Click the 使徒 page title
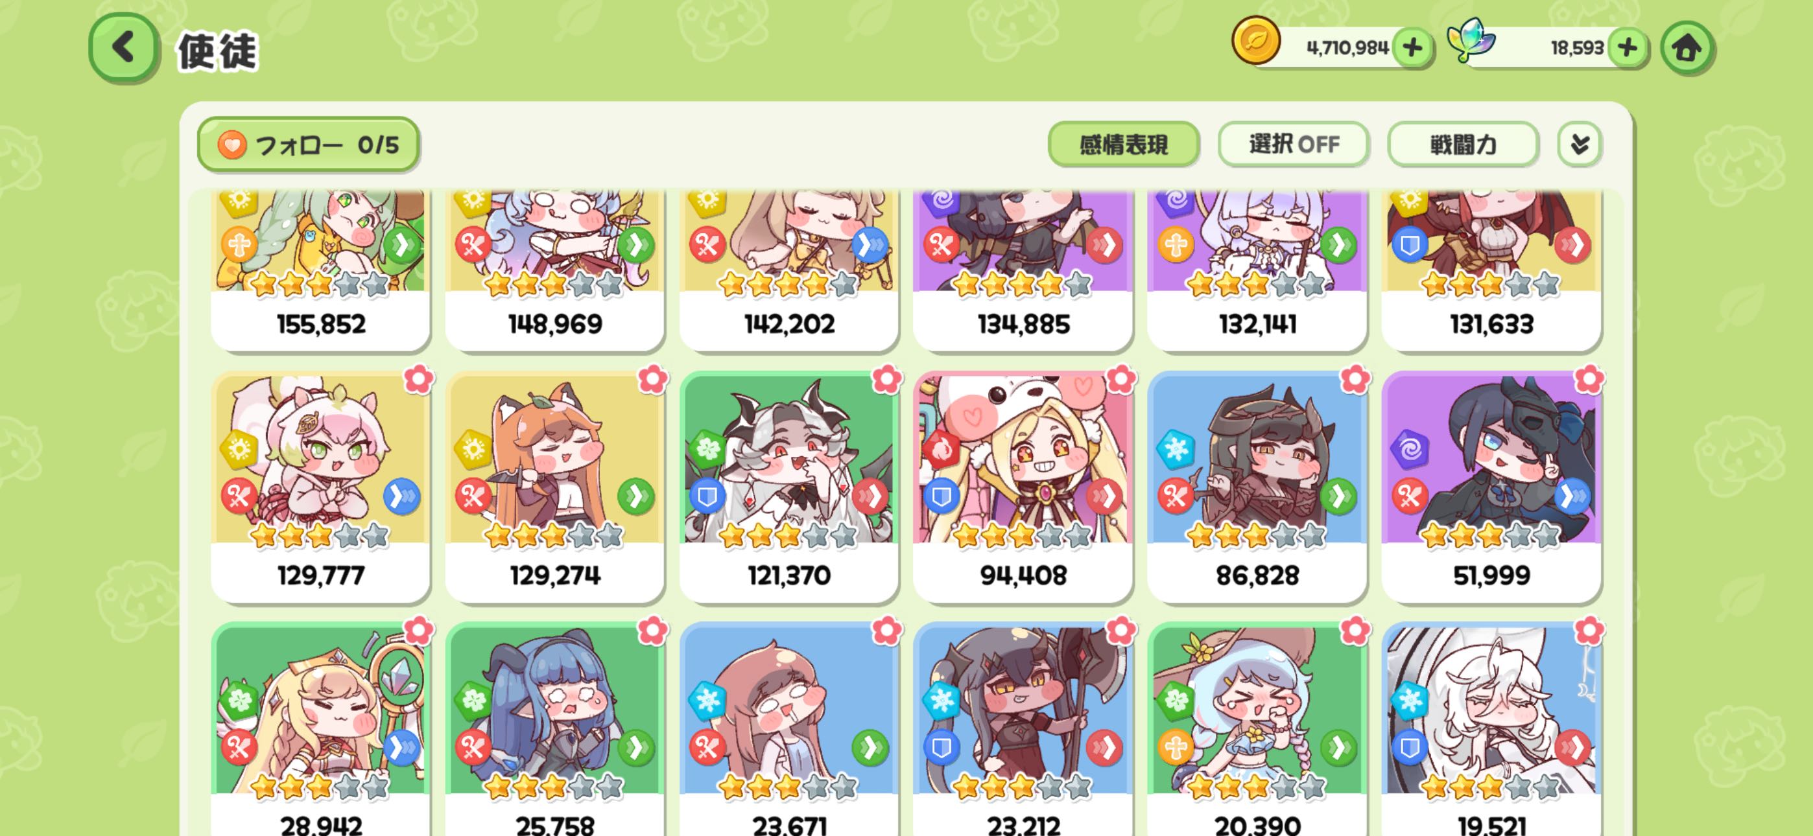Viewport: 1813px width, 836px height. (217, 51)
